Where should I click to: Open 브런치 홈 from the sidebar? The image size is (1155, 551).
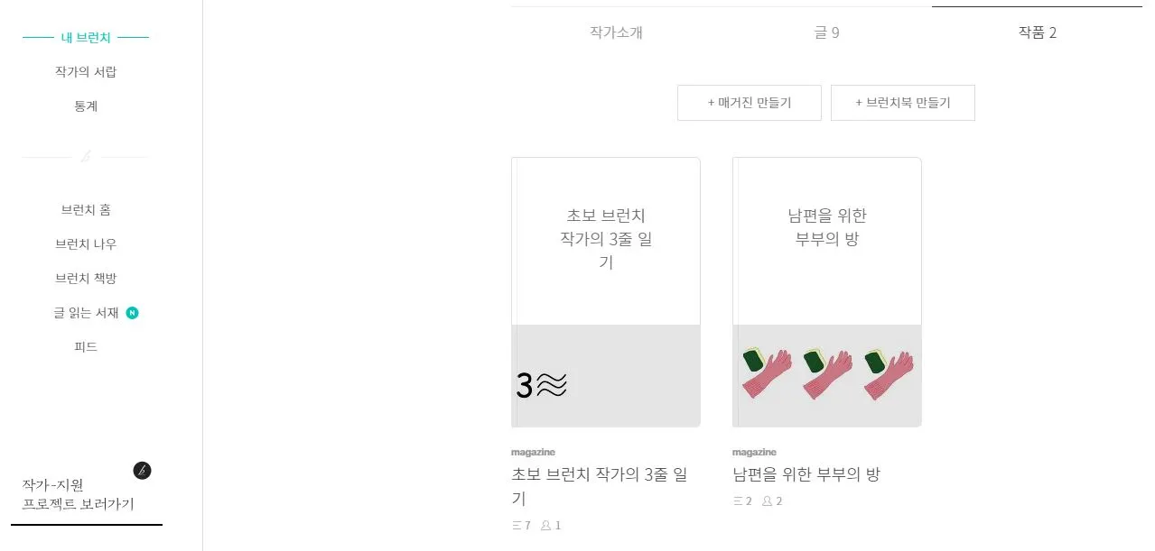tap(85, 209)
